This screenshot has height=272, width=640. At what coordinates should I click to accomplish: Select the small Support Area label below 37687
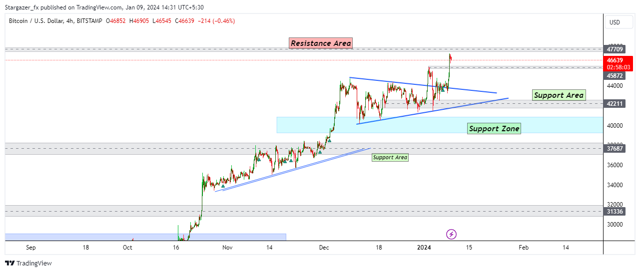point(390,158)
